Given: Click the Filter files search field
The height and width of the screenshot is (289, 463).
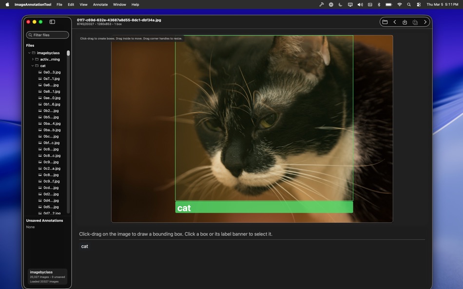Looking at the screenshot, I should [47, 35].
